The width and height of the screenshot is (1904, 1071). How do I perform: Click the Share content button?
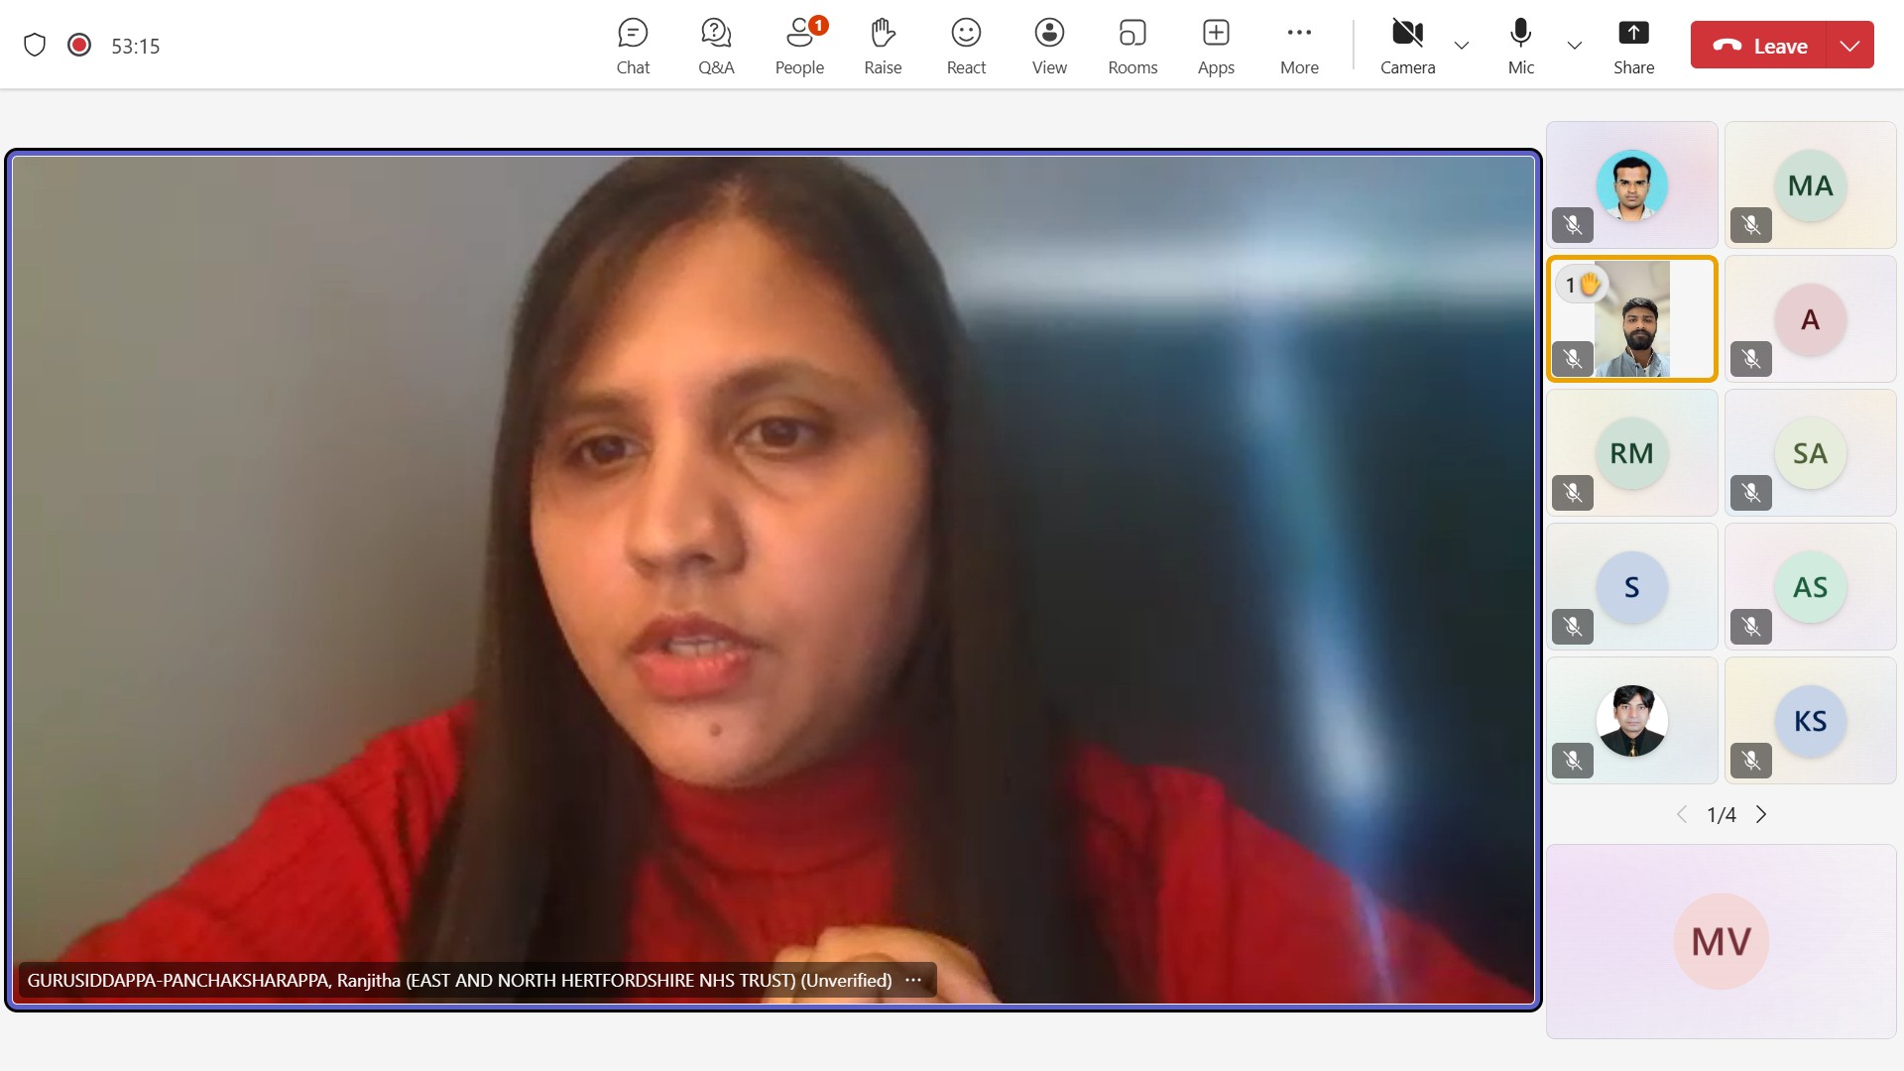[x=1633, y=46]
